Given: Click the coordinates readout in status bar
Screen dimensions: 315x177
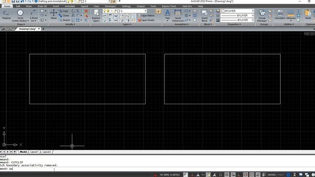Looking at the screenshot, I should pos(169,175).
